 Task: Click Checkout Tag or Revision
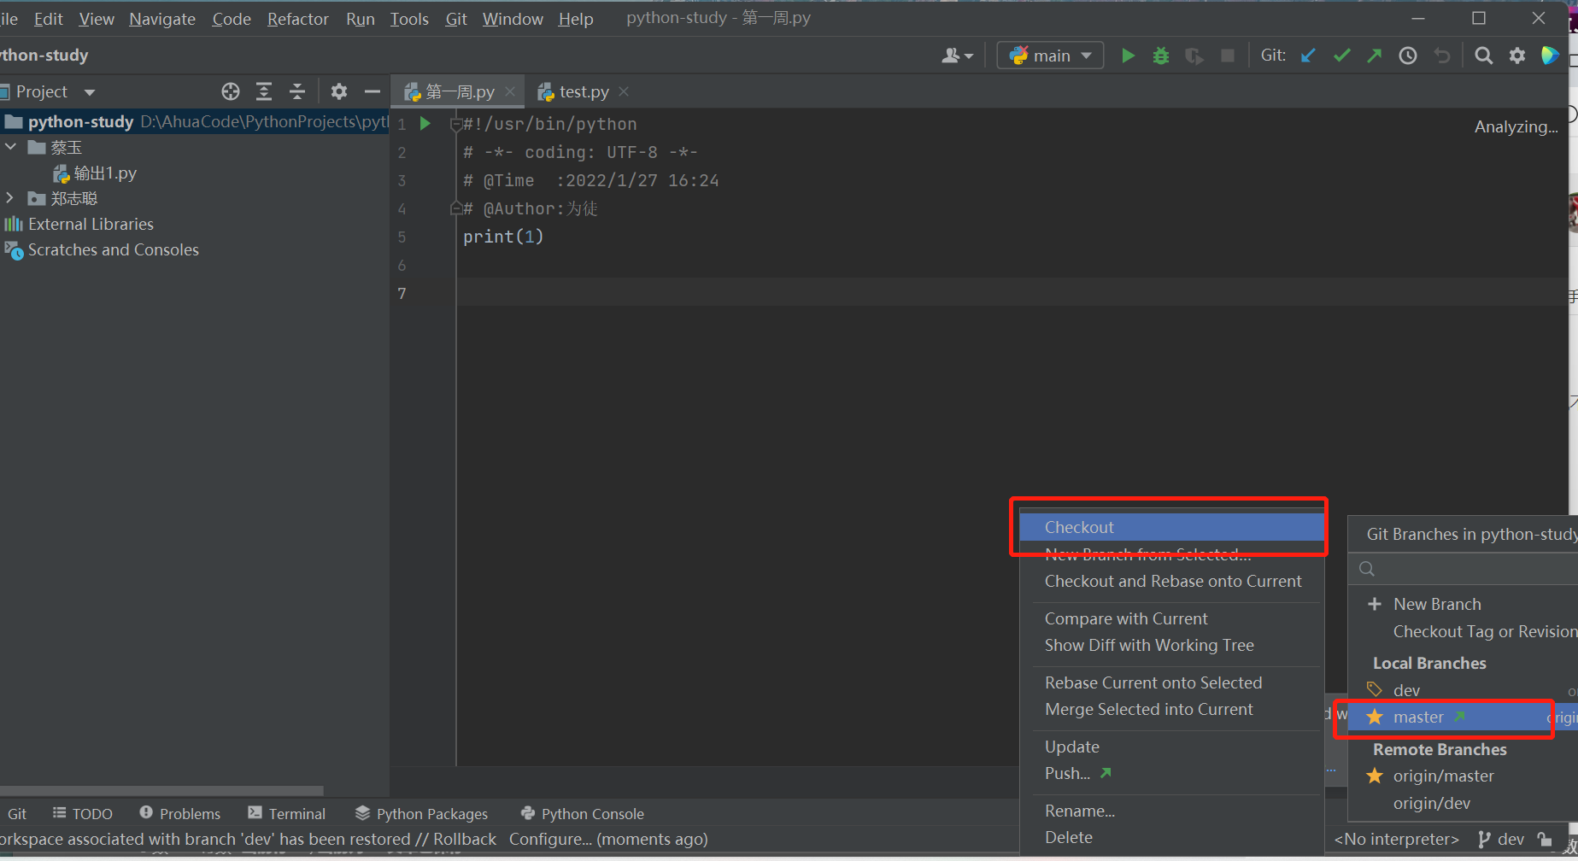(1485, 631)
